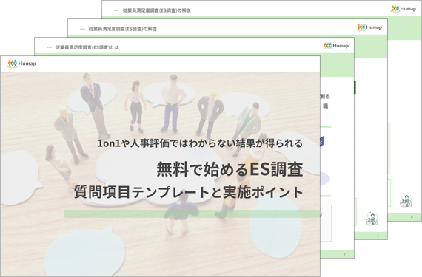This screenshot has width=422, height=277.
Task: Click the person-at-laptop illustration on page 8 slide
Action: point(406,200)
